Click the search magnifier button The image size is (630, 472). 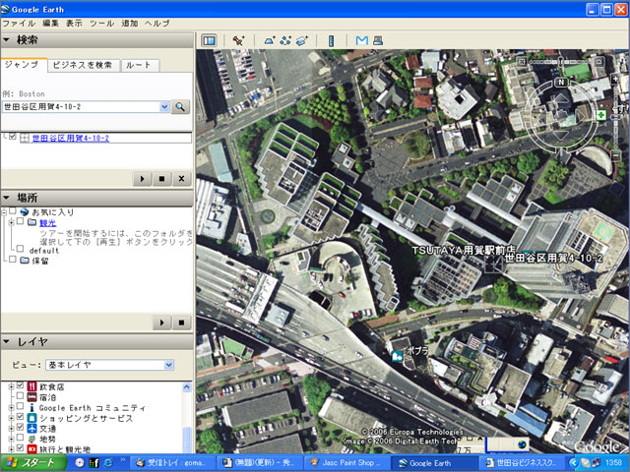point(180,107)
